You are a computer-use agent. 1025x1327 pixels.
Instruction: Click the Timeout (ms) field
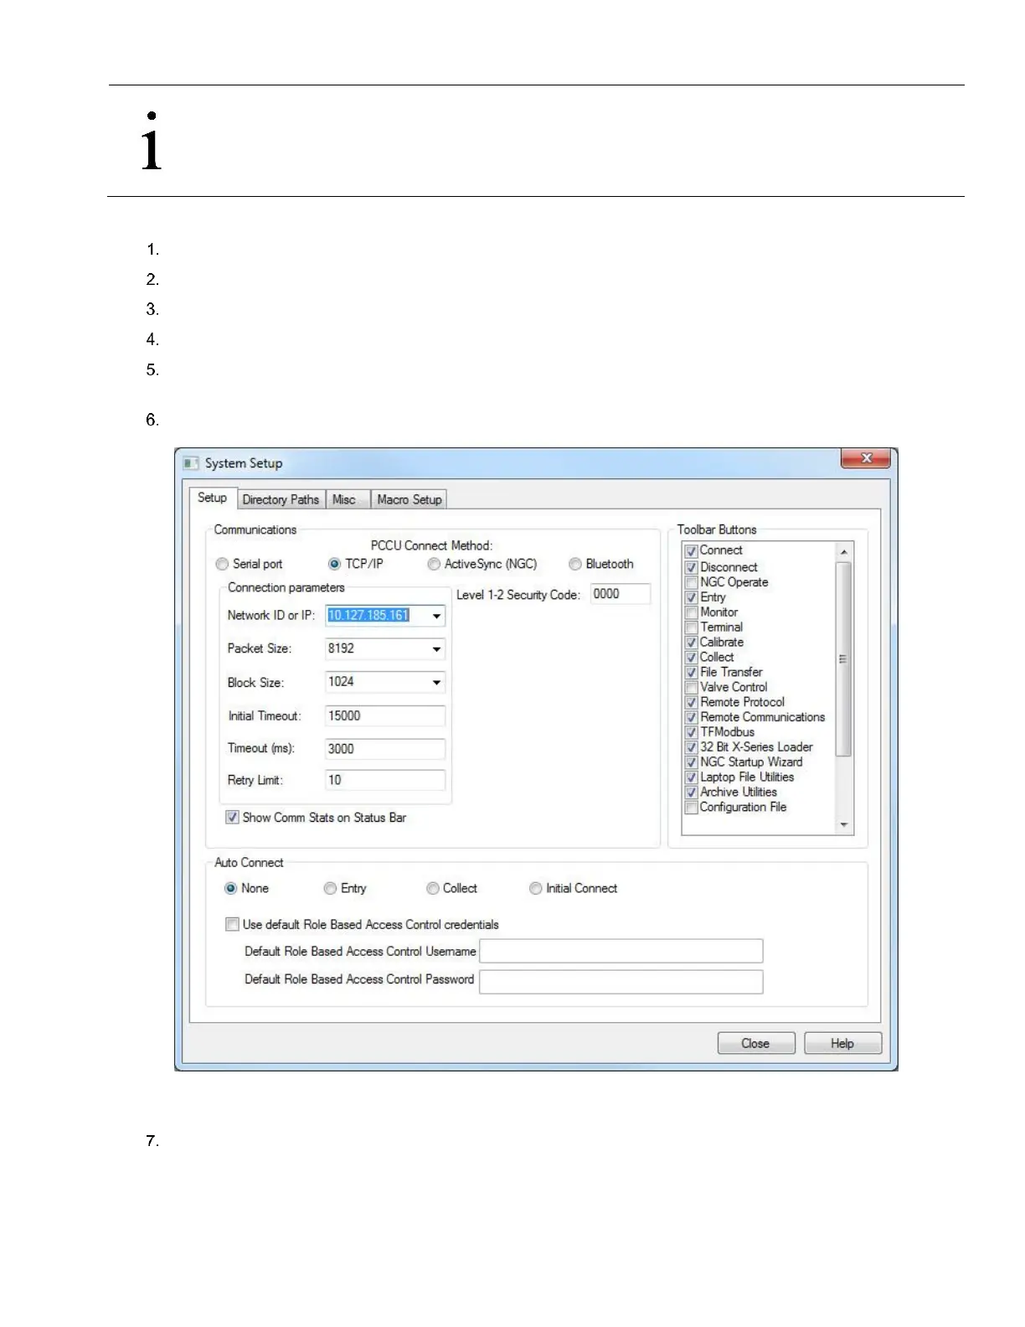(385, 749)
